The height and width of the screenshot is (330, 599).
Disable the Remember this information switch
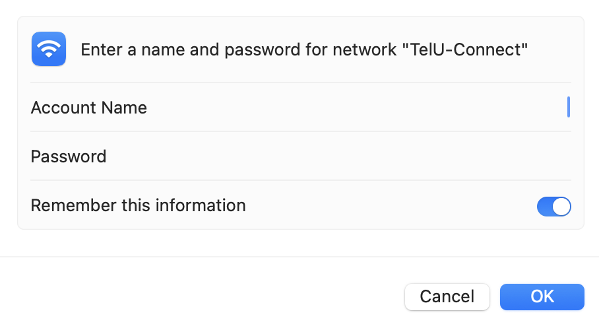click(x=554, y=207)
